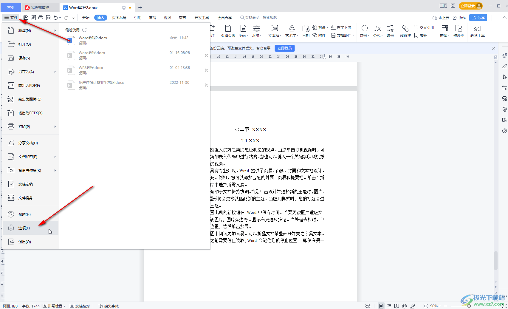
Task: Open Teaching Tools (教学工具)
Action: tap(477, 31)
